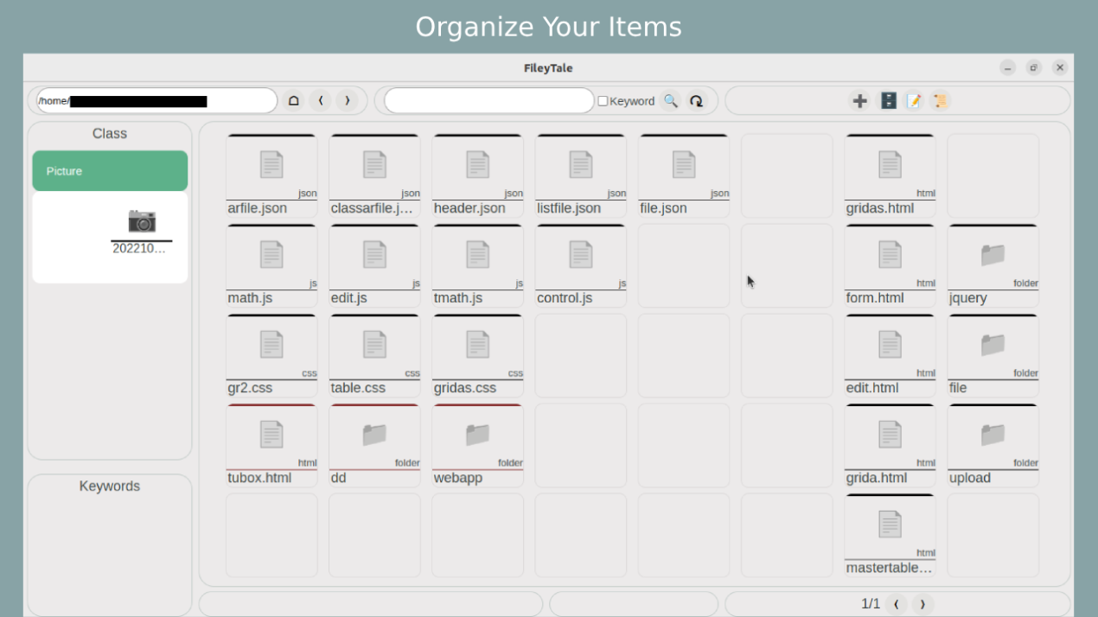Click the refresh icon beside search
The height and width of the screenshot is (617, 1098).
coord(696,100)
